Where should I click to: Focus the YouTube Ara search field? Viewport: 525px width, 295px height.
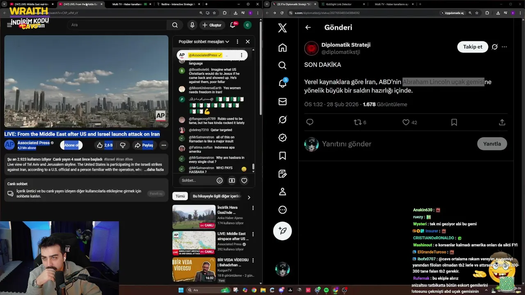[117, 25]
